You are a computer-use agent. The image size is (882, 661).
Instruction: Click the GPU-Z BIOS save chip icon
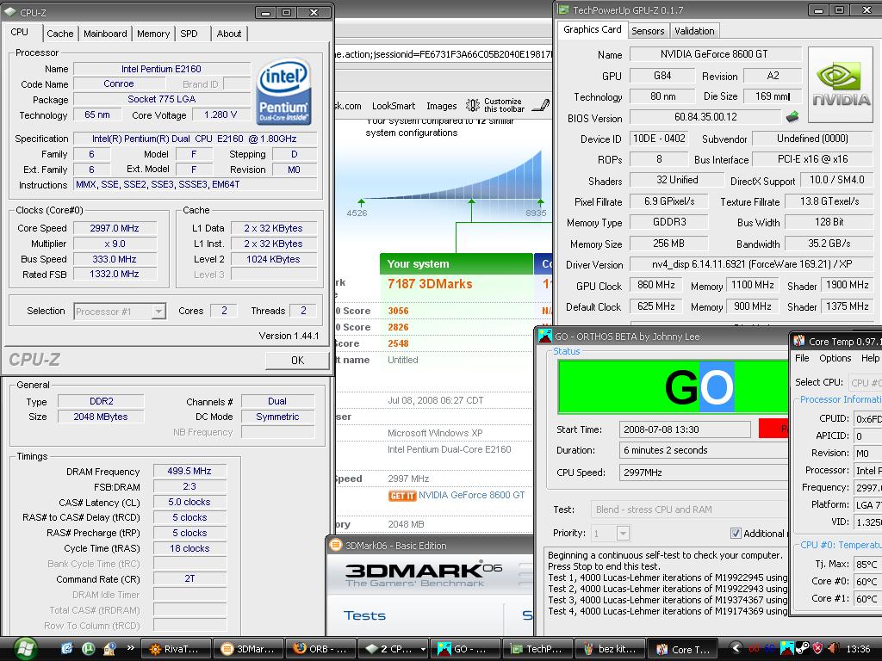(x=792, y=117)
